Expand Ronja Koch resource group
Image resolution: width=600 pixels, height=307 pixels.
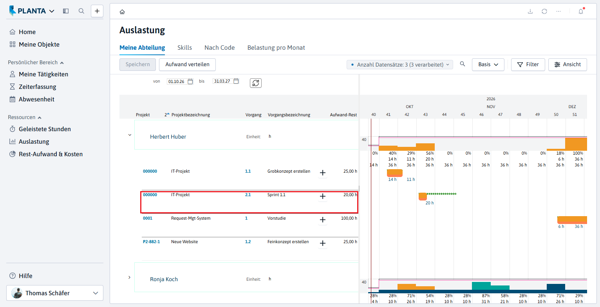coord(130,277)
